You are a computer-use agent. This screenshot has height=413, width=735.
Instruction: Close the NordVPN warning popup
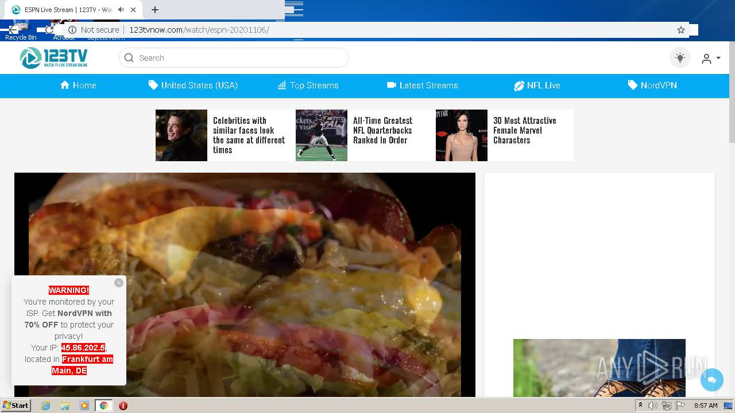point(119,283)
